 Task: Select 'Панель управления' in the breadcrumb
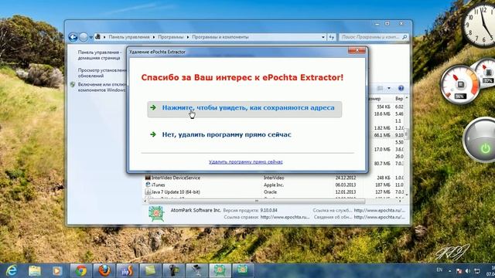click(129, 37)
